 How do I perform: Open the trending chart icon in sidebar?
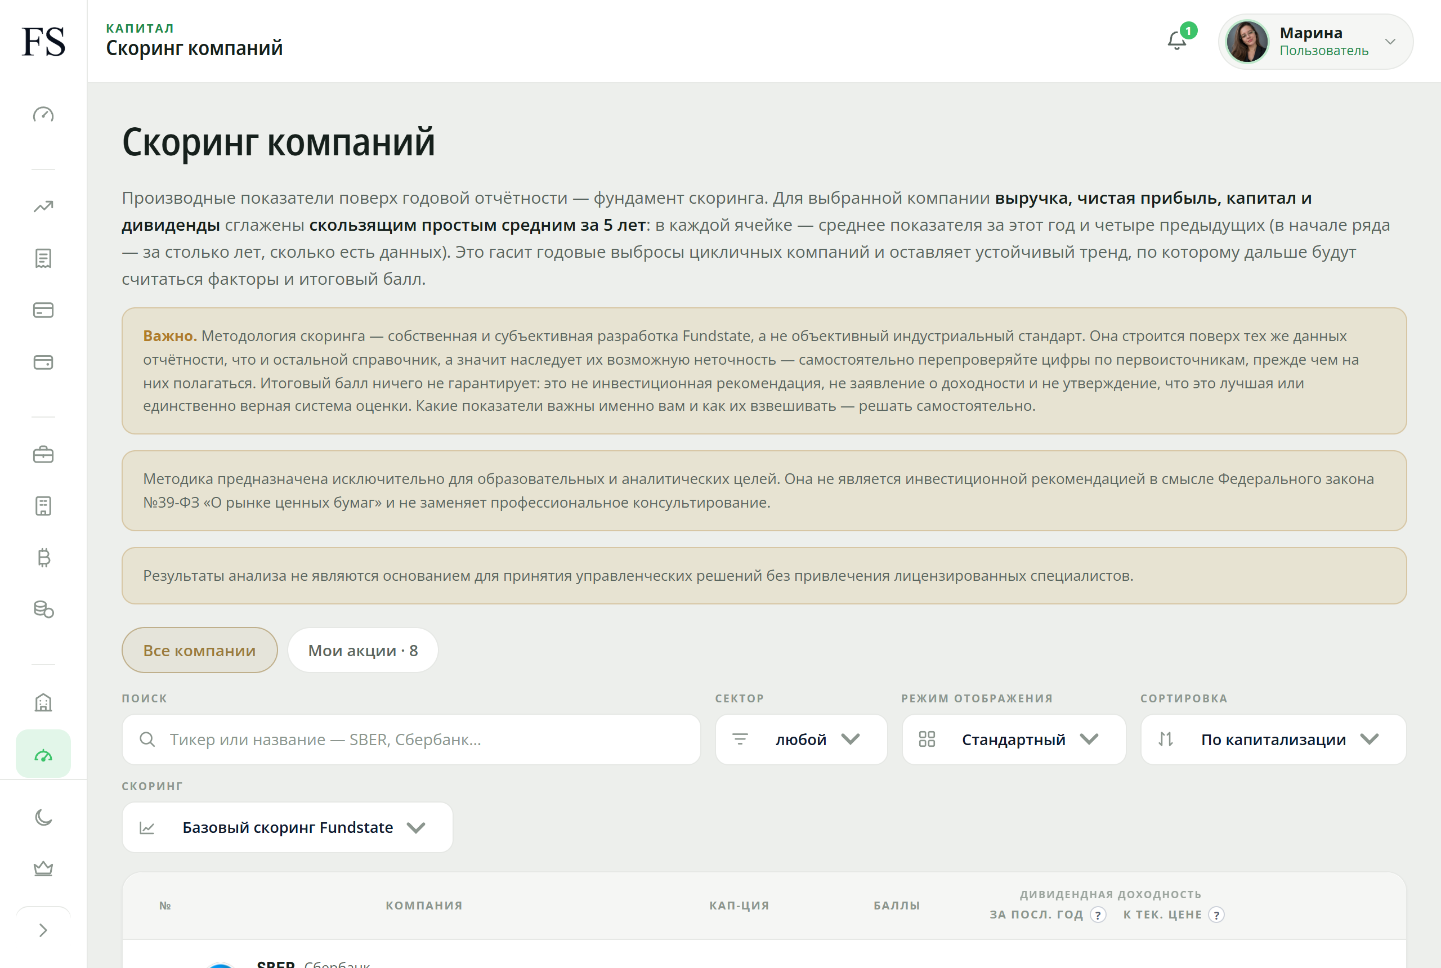click(43, 206)
